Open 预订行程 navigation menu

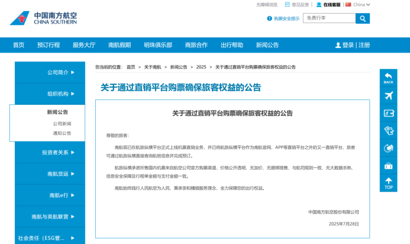click(48, 45)
